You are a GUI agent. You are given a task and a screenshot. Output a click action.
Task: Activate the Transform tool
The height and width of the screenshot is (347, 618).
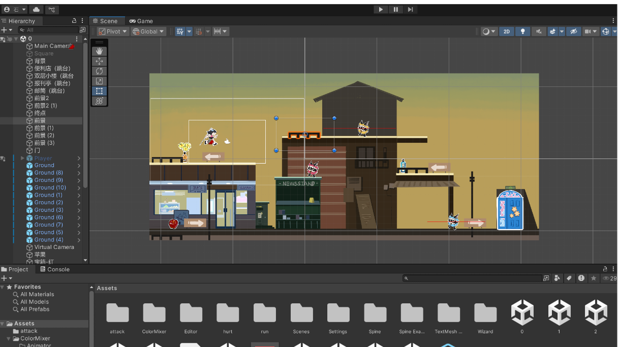point(100,101)
